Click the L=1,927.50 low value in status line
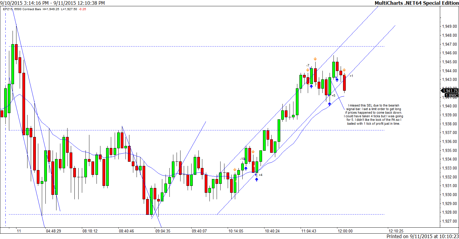This screenshot has height=239, width=459. pos(69,9)
